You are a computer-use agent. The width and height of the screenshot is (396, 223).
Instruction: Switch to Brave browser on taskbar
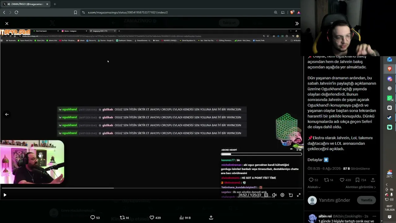pos(390,69)
